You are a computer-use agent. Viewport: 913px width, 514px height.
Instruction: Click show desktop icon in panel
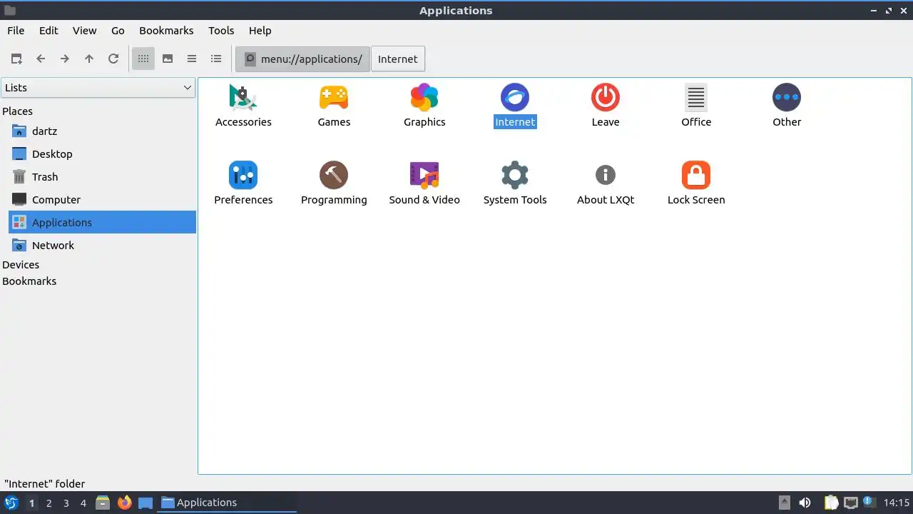click(146, 503)
